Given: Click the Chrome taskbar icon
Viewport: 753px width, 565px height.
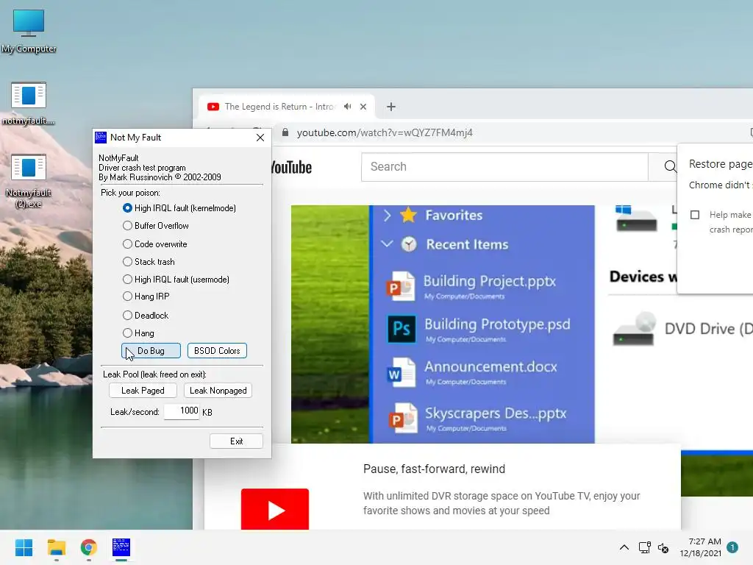Looking at the screenshot, I should (89, 547).
